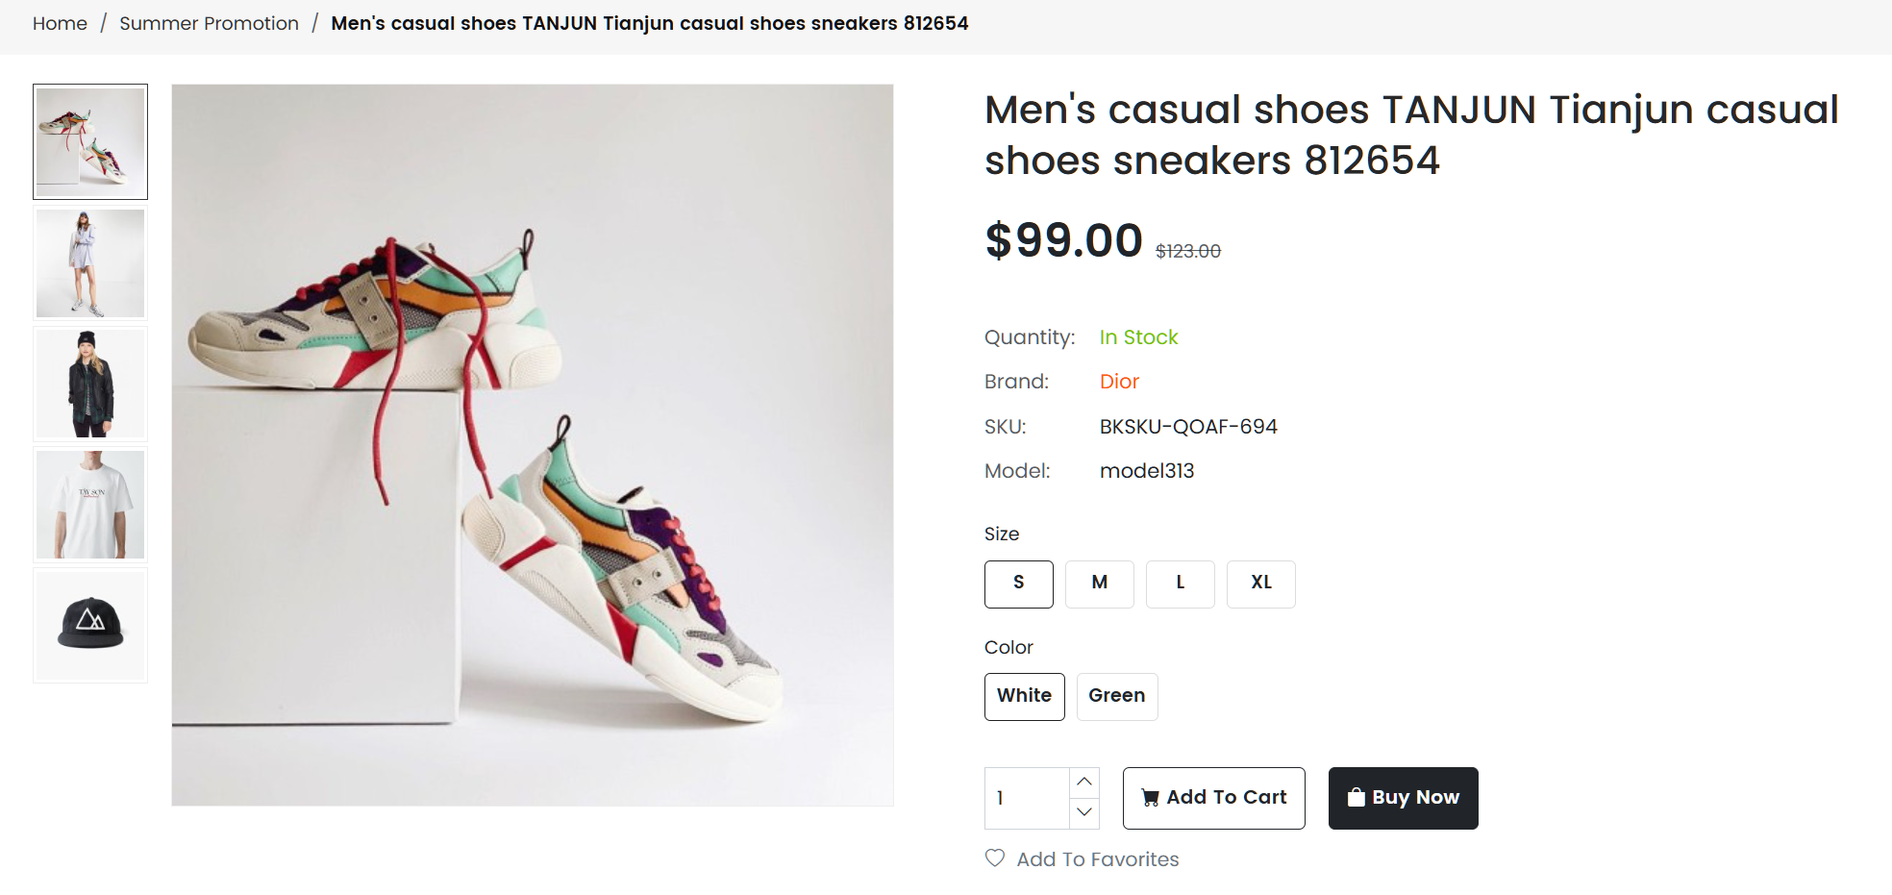View the sneakers thumbnail image
Viewport: 1892px width, 895px height.
90,141
